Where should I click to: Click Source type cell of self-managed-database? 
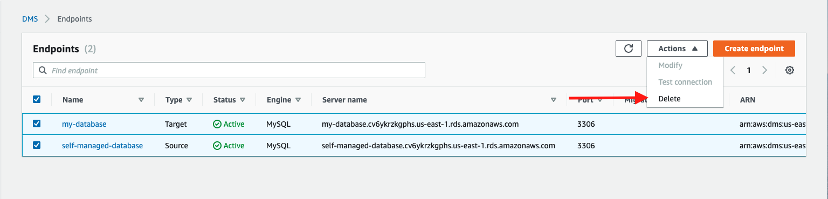click(x=176, y=146)
